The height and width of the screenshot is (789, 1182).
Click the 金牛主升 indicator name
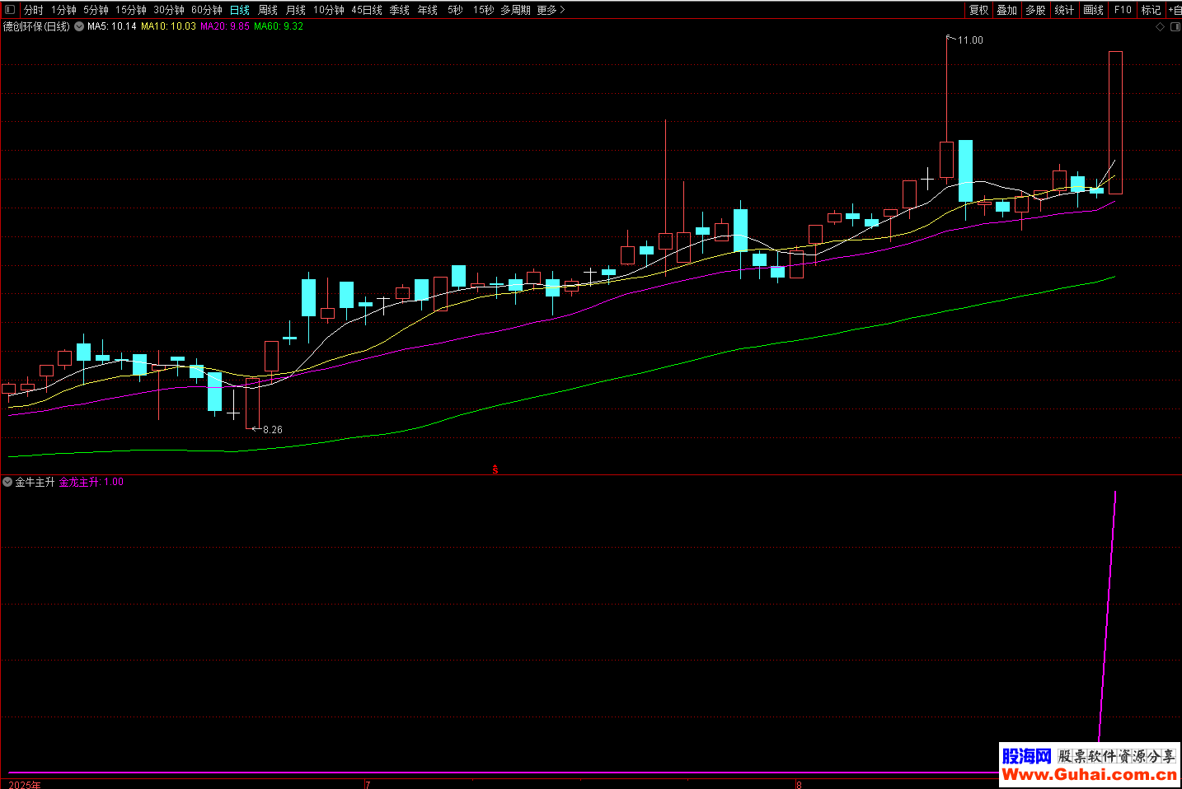(x=35, y=482)
